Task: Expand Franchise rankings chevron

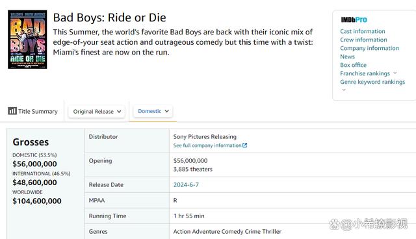Action: (x=395, y=73)
